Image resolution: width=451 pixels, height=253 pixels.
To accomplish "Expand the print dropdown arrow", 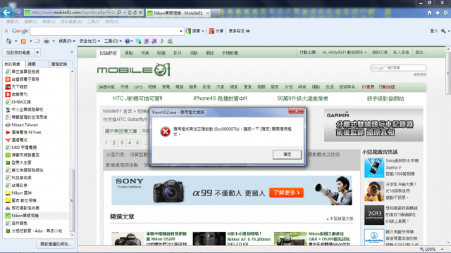I will [x=54, y=41].
